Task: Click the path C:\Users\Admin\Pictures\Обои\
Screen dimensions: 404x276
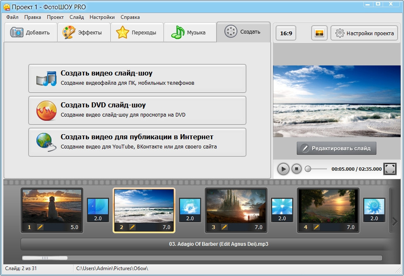Action: pyautogui.click(x=112, y=268)
